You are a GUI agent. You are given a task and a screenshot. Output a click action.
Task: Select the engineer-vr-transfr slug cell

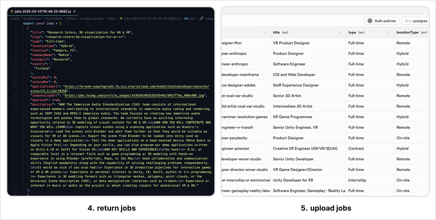click(x=246, y=127)
